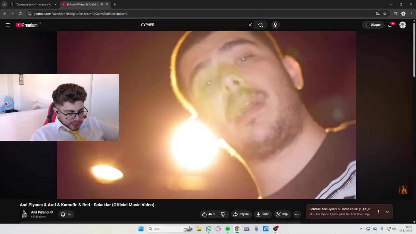Toggle subscription notification bell dropdown
The width and height of the screenshot is (416, 234).
coord(66,214)
